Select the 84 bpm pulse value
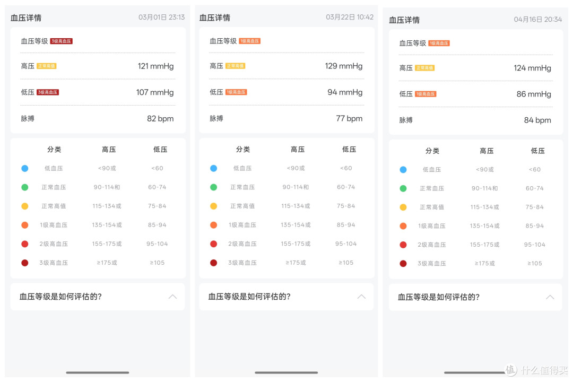 tap(537, 120)
